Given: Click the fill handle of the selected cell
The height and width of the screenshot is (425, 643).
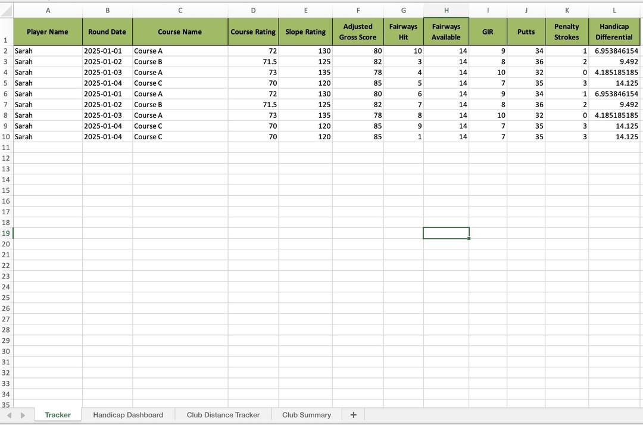Looking at the screenshot, I should (469, 237).
